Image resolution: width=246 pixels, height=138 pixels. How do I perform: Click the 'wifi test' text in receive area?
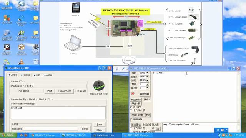tap(158, 73)
